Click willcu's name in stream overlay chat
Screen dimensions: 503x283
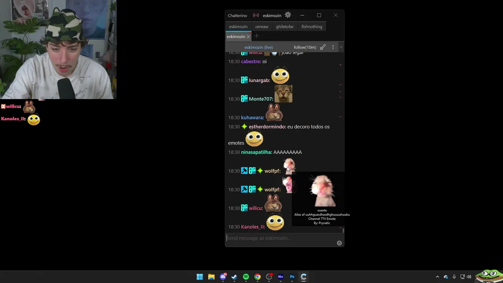(x=13, y=107)
